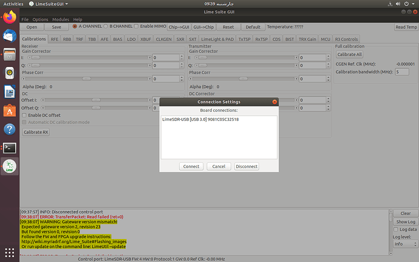This screenshot has width=419, height=262.
Task: Close the Connection Settings dialog
Action: point(274,102)
